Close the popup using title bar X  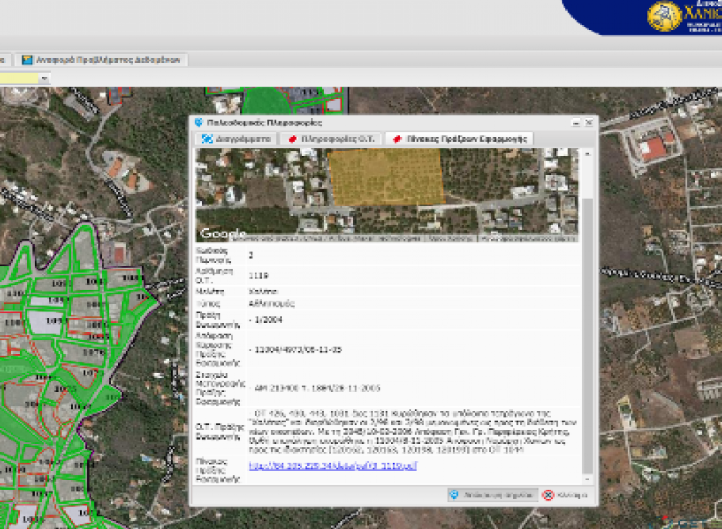click(589, 122)
